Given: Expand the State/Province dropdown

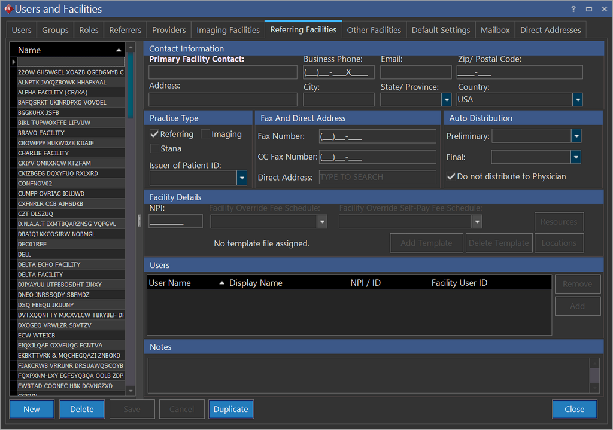Looking at the screenshot, I should [446, 100].
